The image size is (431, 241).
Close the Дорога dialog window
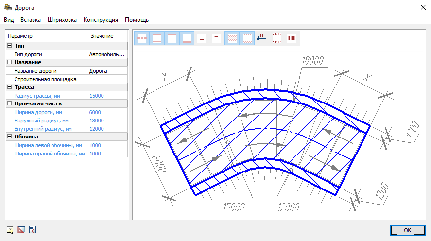click(423, 7)
